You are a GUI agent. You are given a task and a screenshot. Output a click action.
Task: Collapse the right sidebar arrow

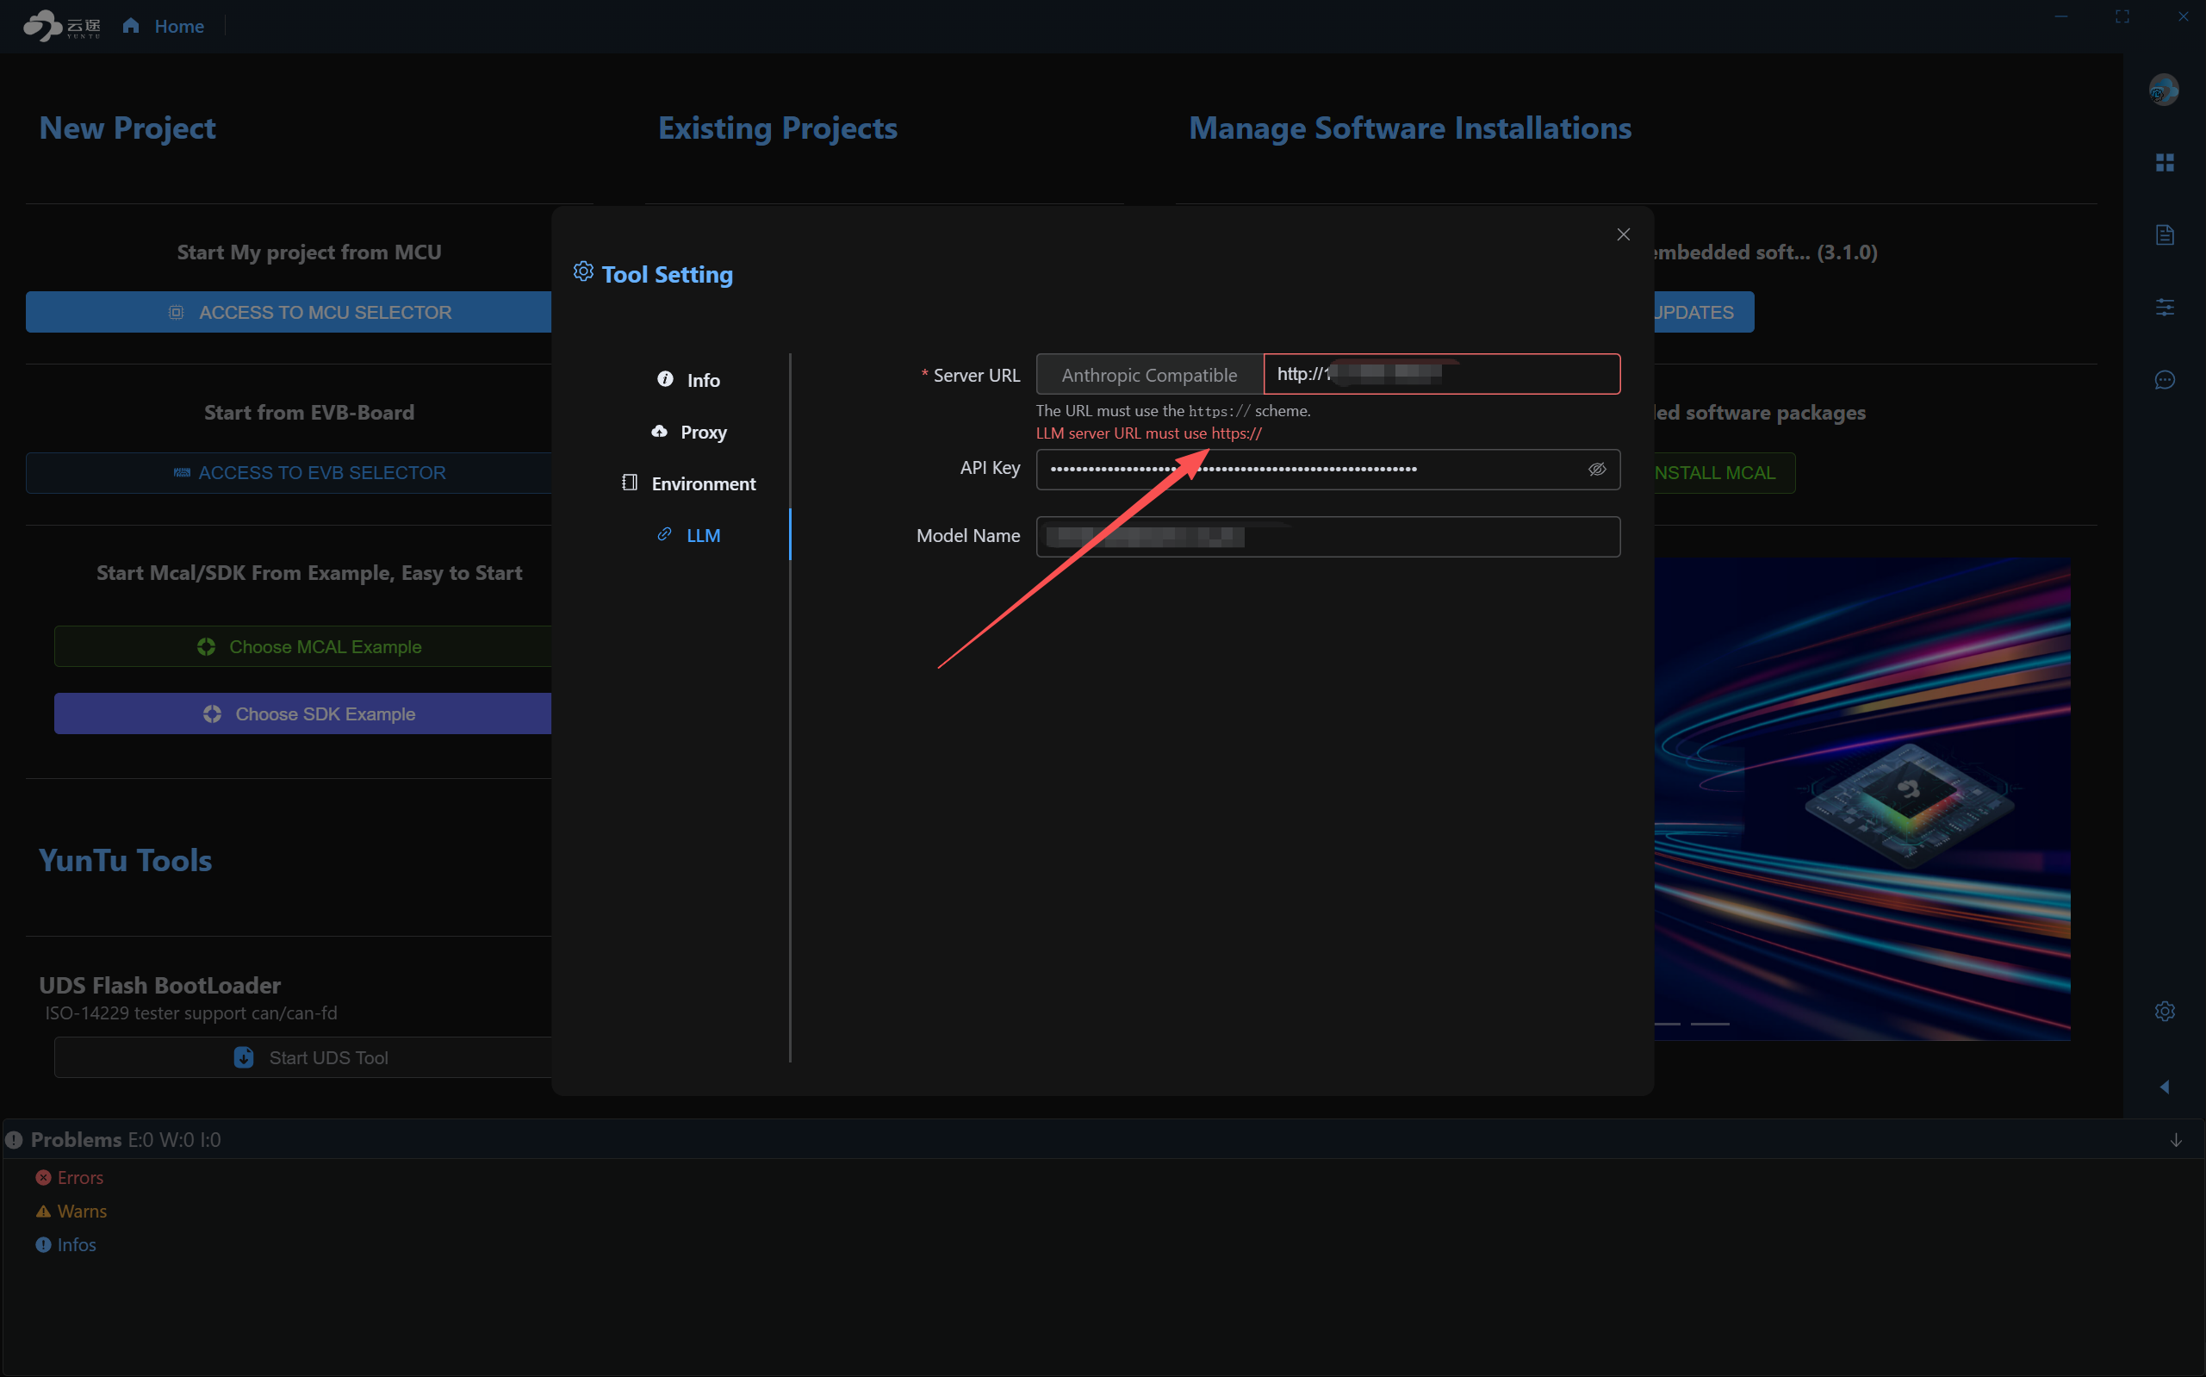(2163, 1087)
